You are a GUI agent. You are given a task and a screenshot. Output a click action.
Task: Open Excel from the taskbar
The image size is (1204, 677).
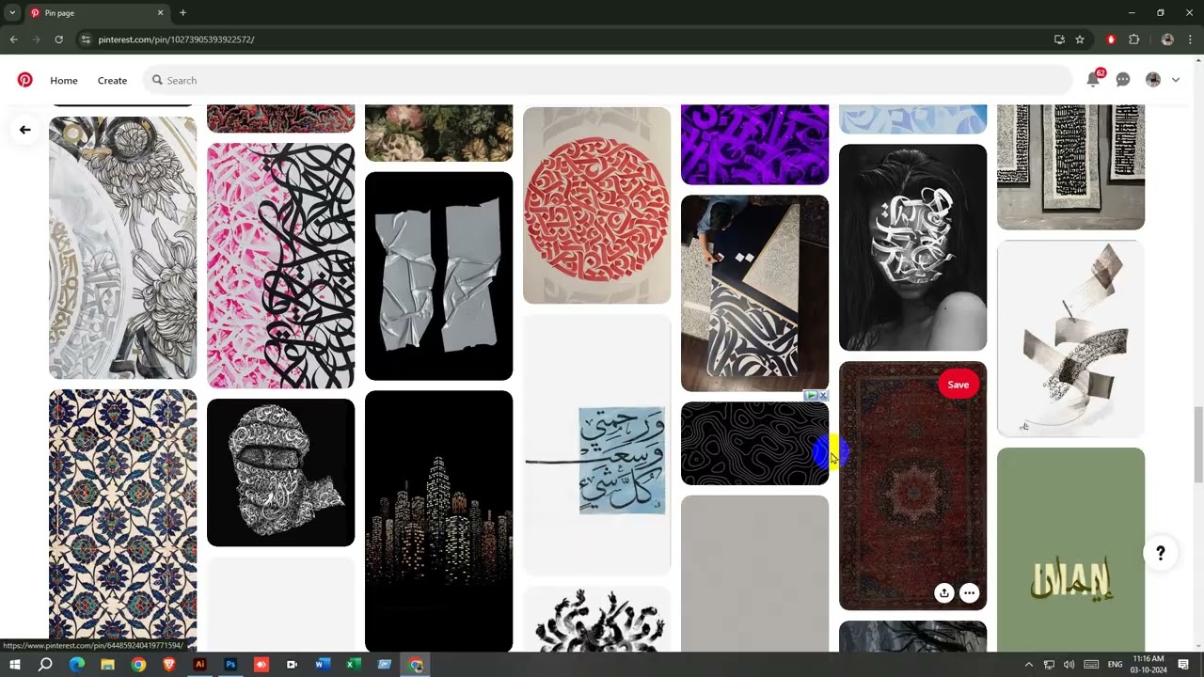pyautogui.click(x=354, y=665)
